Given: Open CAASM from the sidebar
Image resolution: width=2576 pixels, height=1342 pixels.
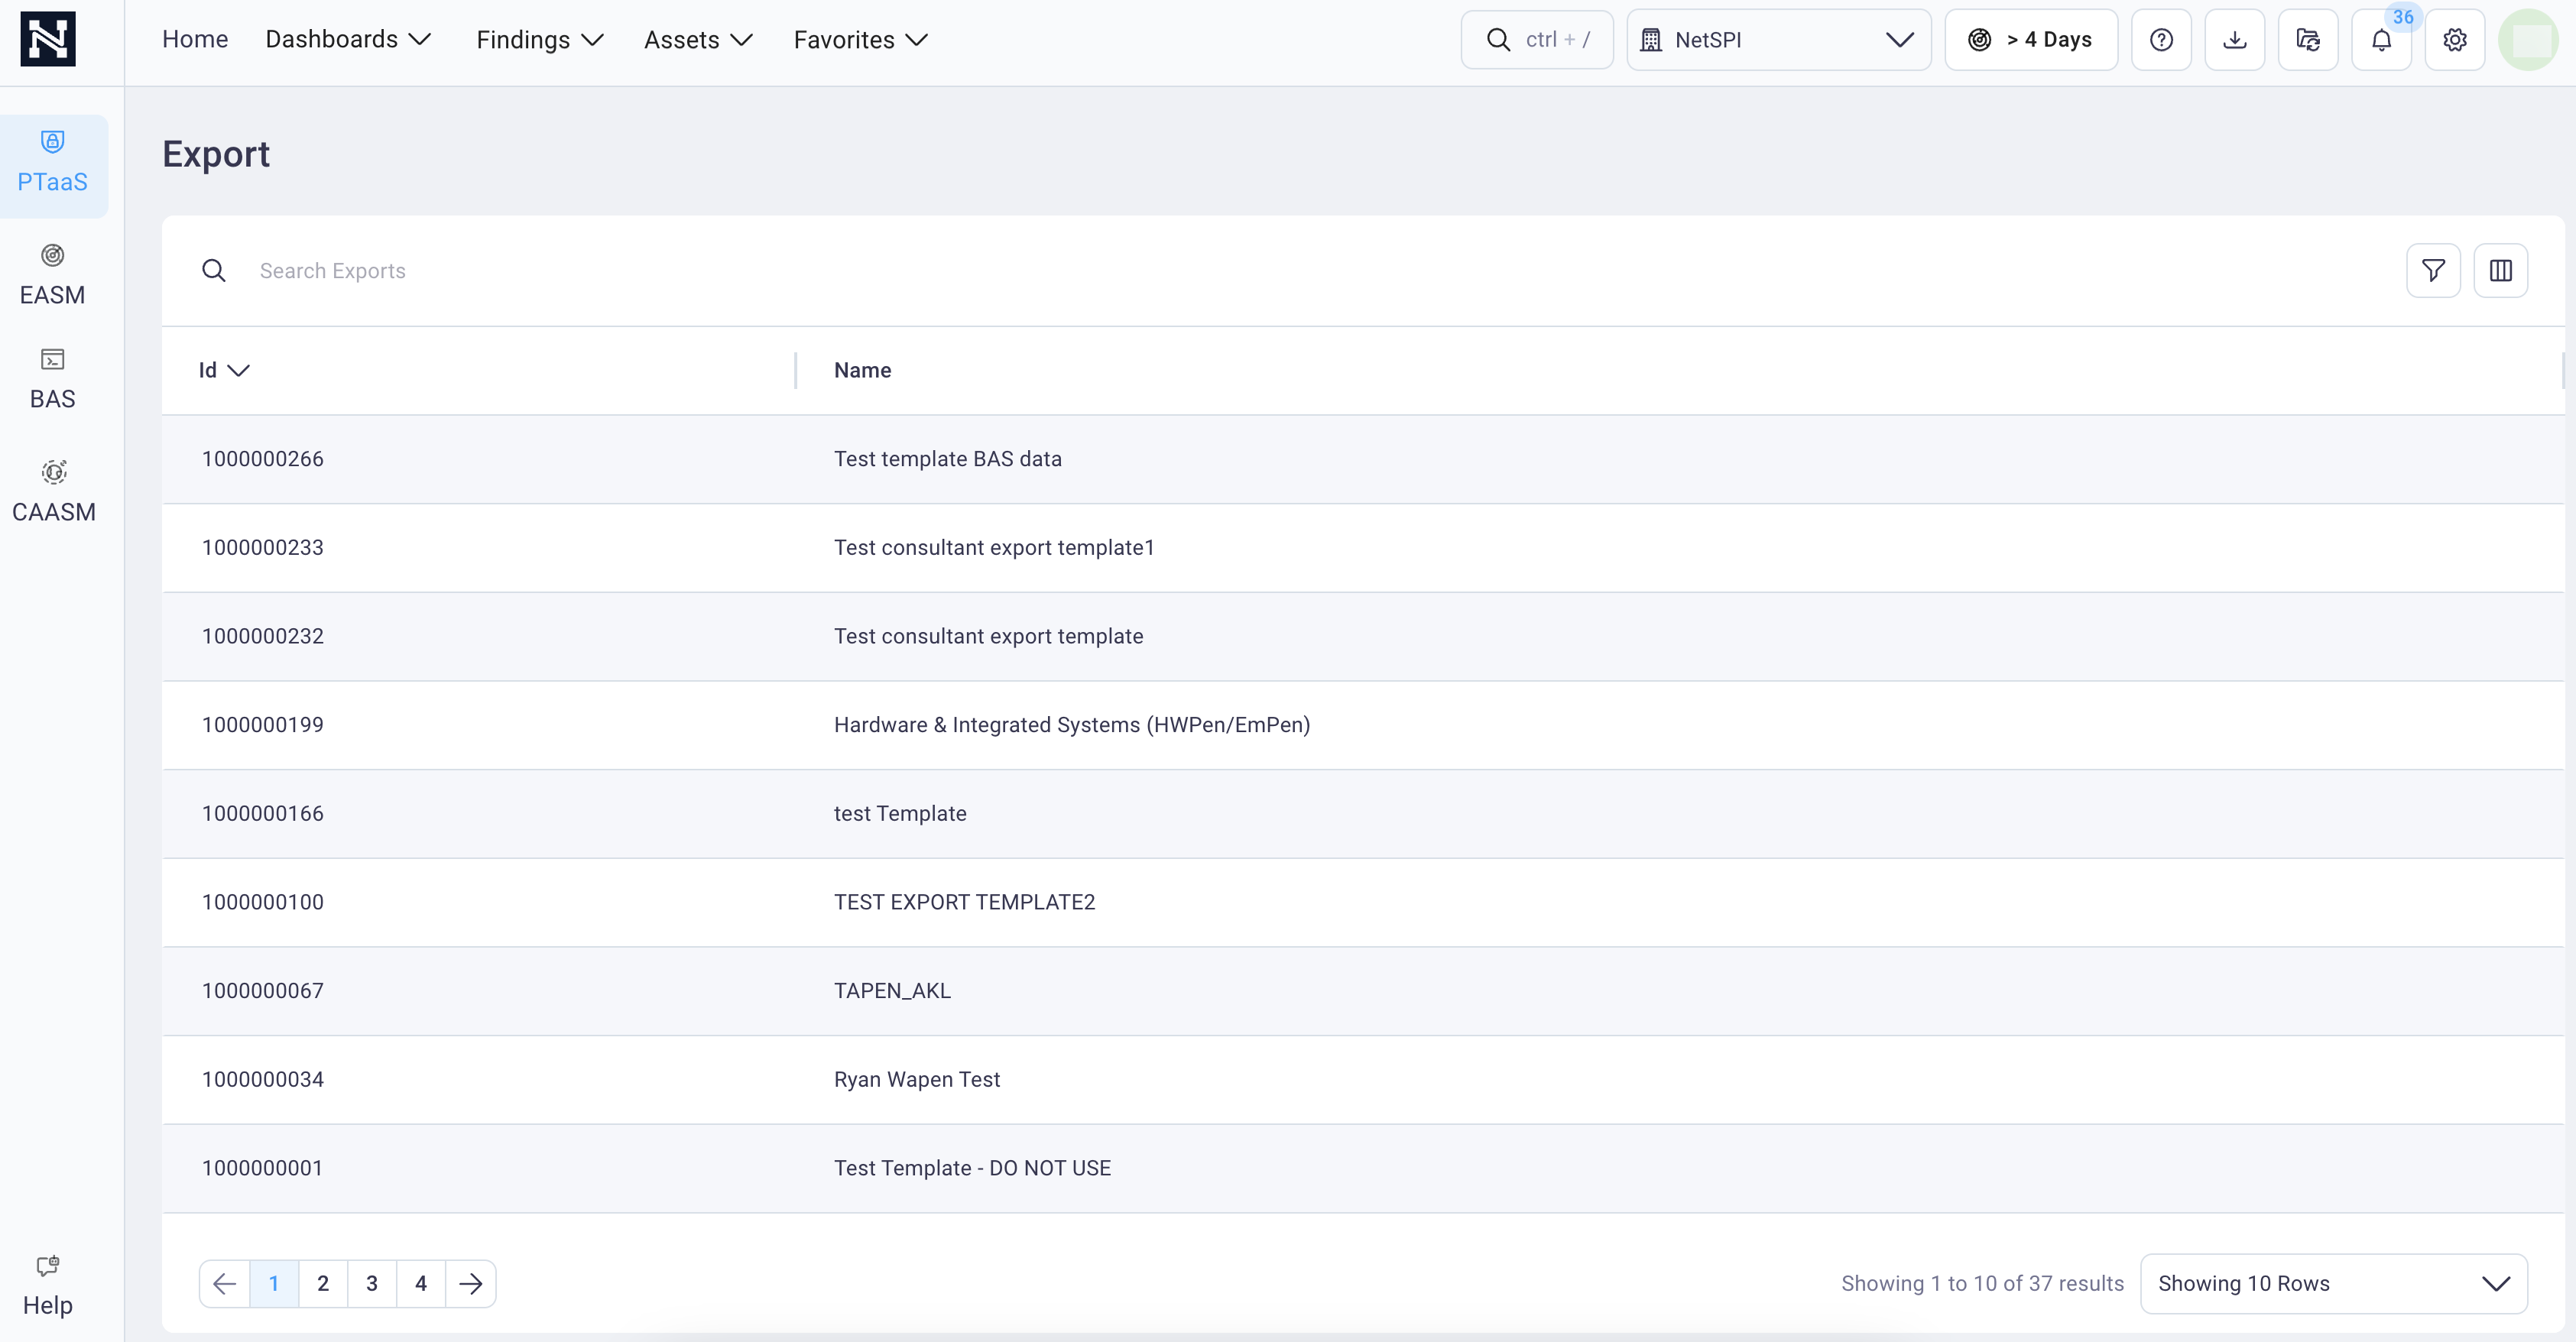Looking at the screenshot, I should coord(53,491).
